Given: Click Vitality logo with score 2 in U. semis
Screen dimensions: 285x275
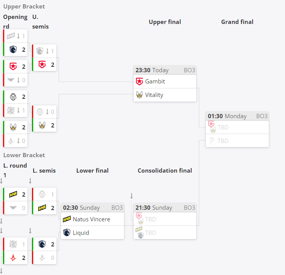Looking at the screenshot, I should coord(42,126).
